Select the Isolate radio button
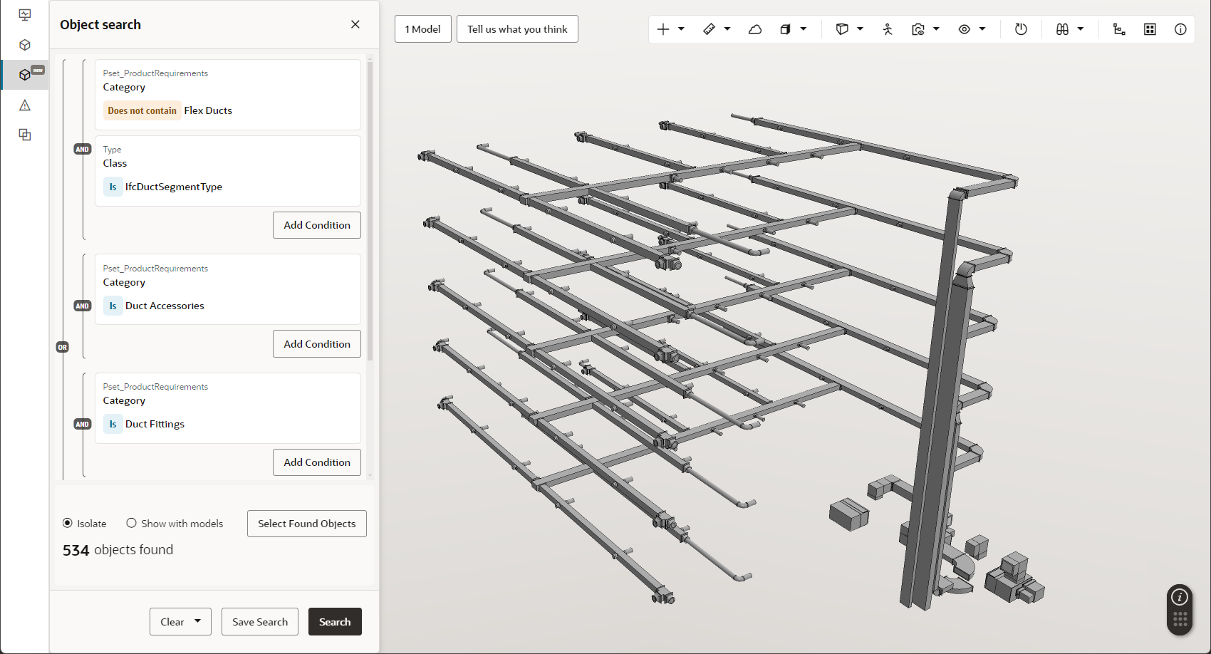1211x654 pixels. click(x=68, y=523)
